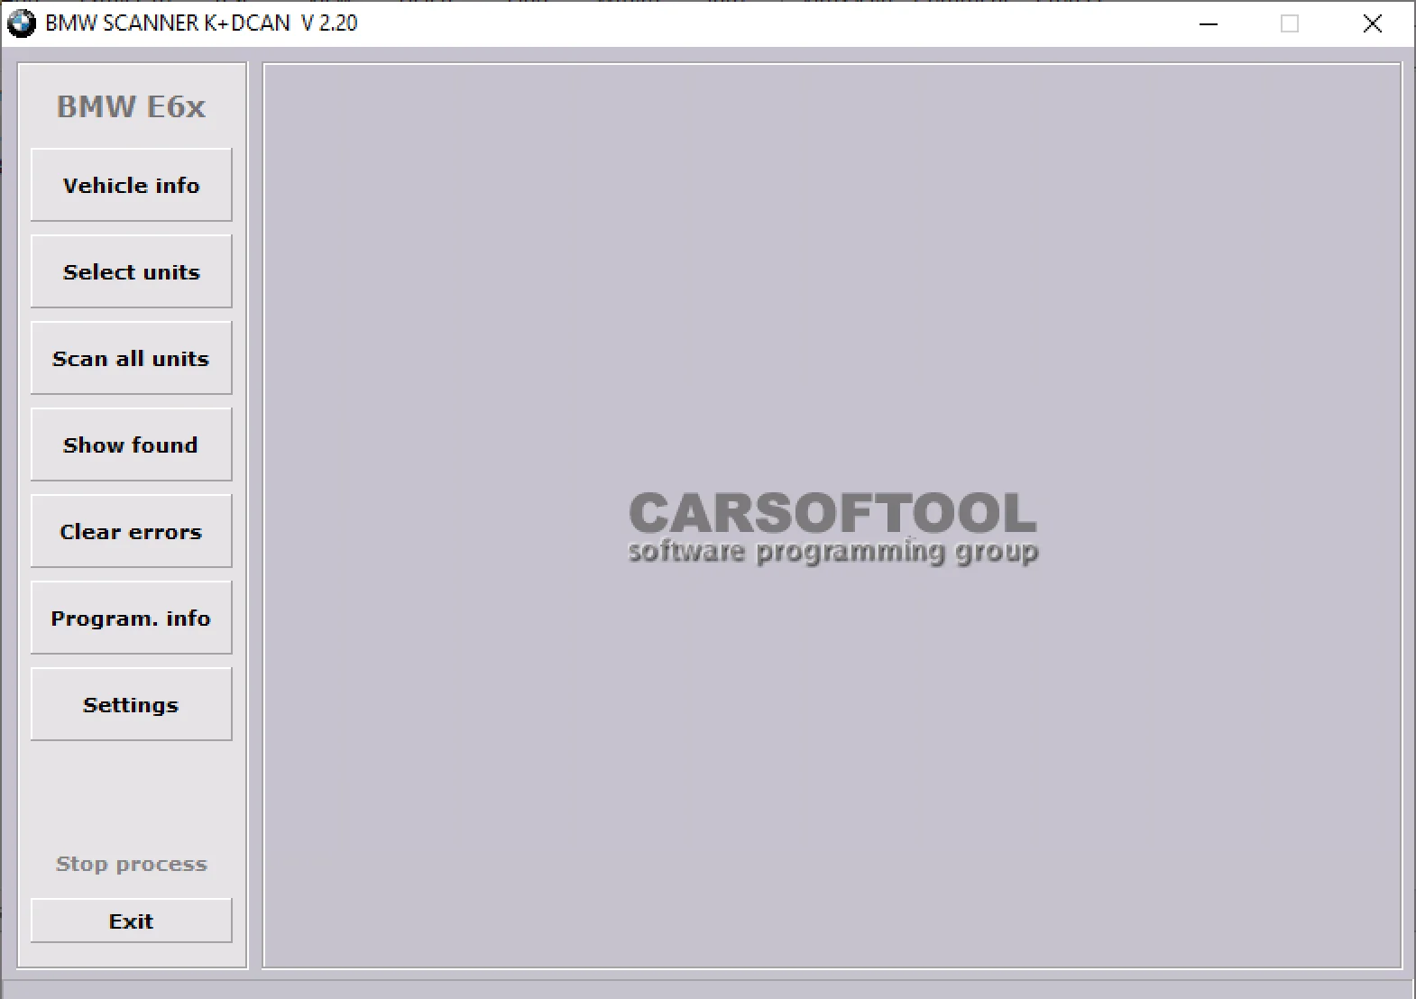This screenshot has height=999, width=1416.
Task: Close the window with the X icon
Action: pyautogui.click(x=1372, y=23)
